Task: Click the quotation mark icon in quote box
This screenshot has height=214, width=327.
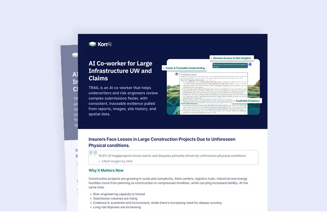Action: click(93, 154)
